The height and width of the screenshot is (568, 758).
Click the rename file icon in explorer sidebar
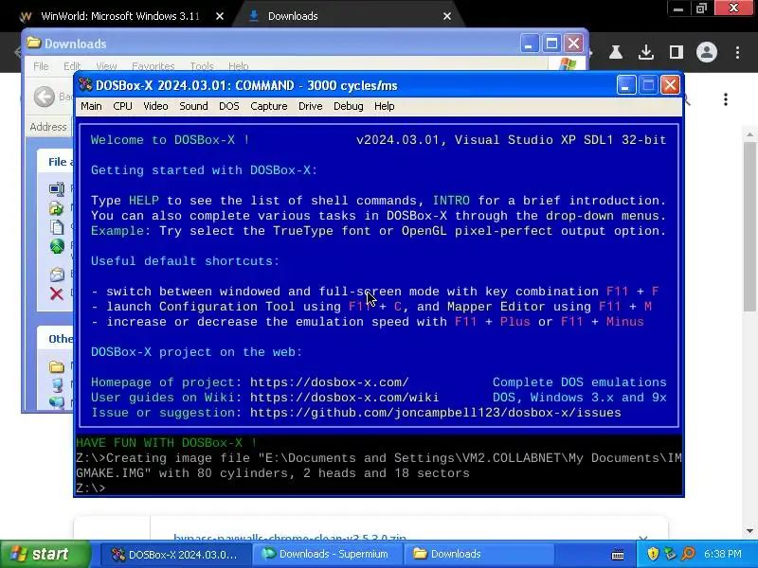57,188
